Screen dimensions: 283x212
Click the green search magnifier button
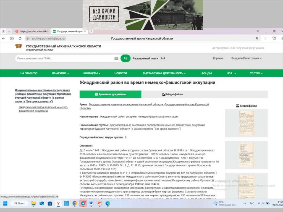tap(125, 58)
